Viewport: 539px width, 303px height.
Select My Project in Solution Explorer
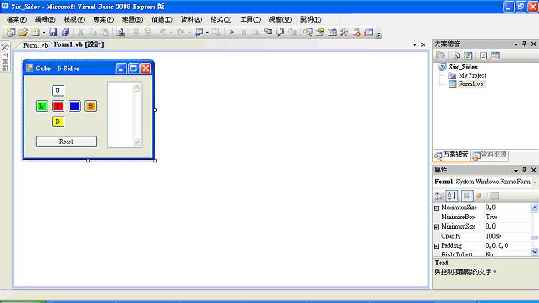pos(472,75)
